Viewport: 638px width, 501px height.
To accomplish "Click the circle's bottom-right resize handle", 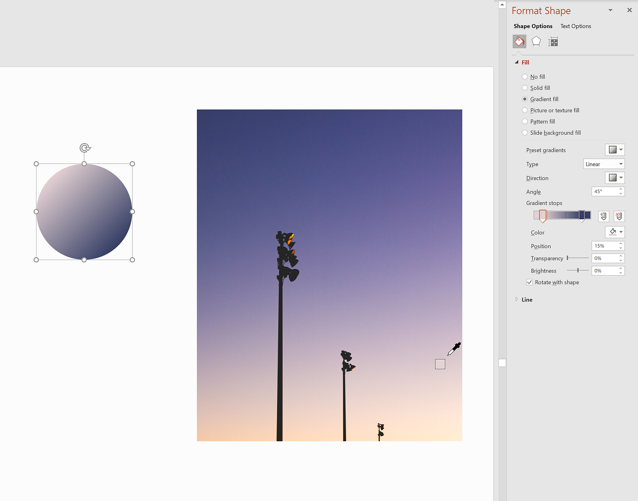I will pyautogui.click(x=132, y=260).
